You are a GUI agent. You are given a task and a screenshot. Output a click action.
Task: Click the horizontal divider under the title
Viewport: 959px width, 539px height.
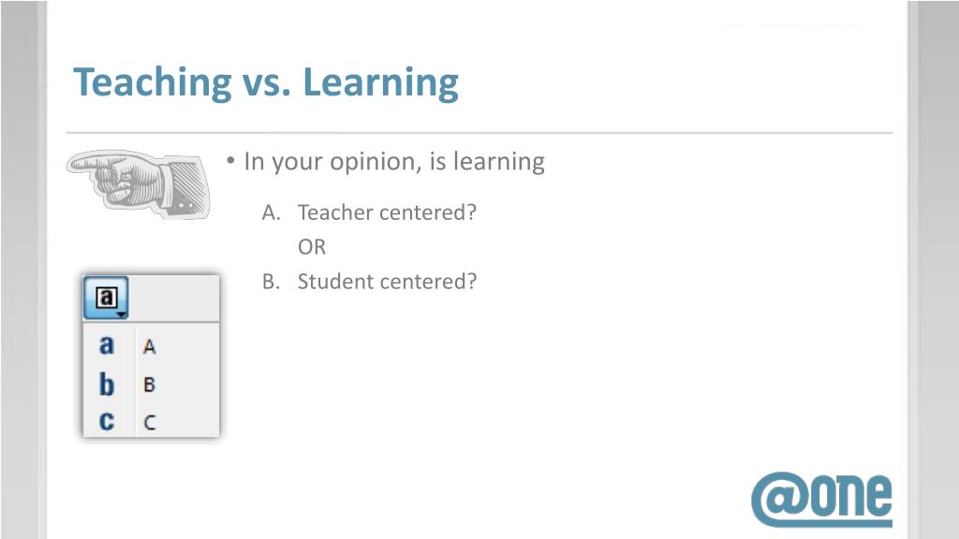pyautogui.click(x=479, y=132)
